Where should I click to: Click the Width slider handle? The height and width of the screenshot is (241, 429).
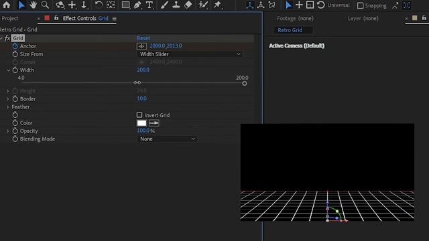tap(244, 83)
